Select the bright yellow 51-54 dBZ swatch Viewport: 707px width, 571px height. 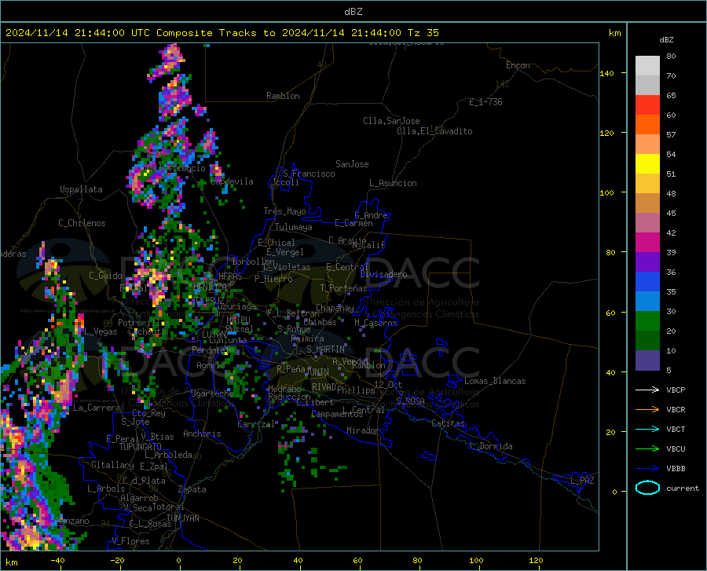(x=647, y=164)
